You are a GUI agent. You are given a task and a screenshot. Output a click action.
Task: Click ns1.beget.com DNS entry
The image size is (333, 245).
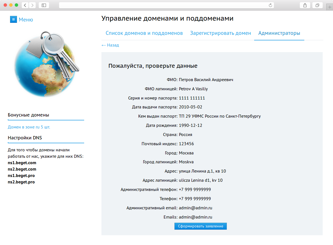22,163
